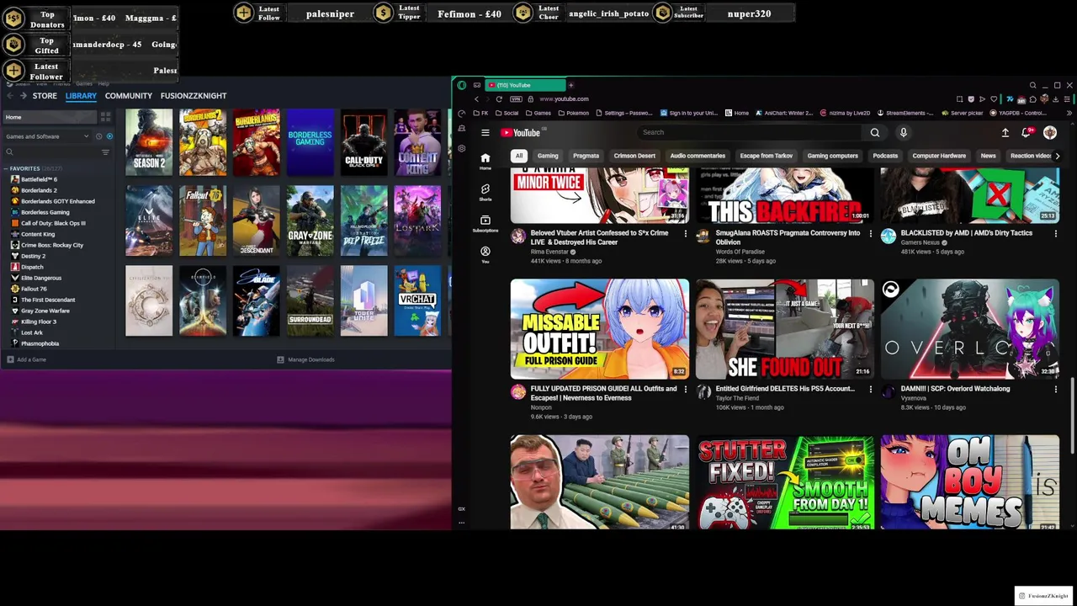Image resolution: width=1077 pixels, height=606 pixels.
Task: Open Gamers Nexus channel link
Action: 920,242
